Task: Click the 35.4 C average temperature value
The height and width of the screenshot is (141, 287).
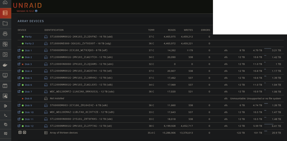Action: point(151,133)
